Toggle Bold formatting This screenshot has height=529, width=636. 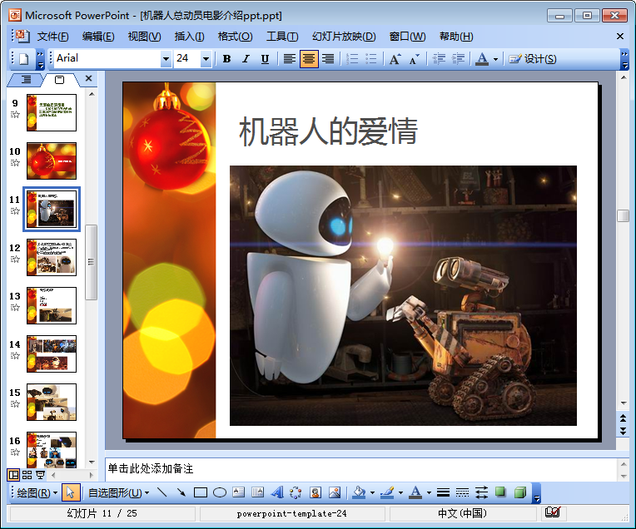click(226, 59)
